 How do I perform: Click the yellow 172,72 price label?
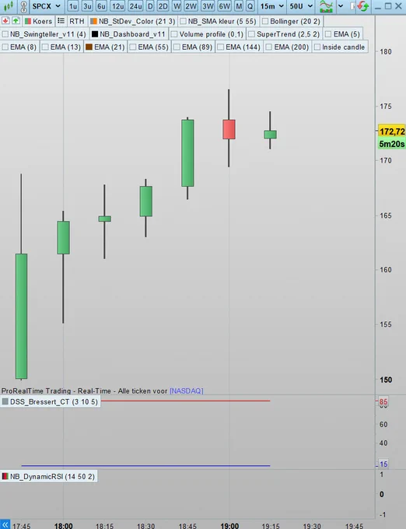pos(392,131)
